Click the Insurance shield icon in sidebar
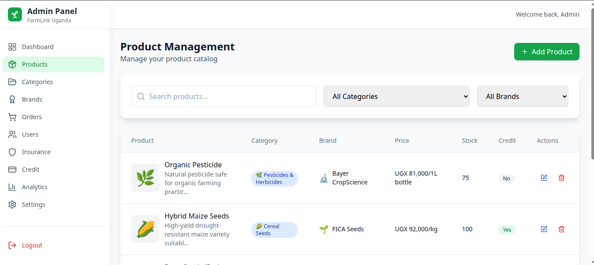The image size is (594, 265). tap(12, 152)
